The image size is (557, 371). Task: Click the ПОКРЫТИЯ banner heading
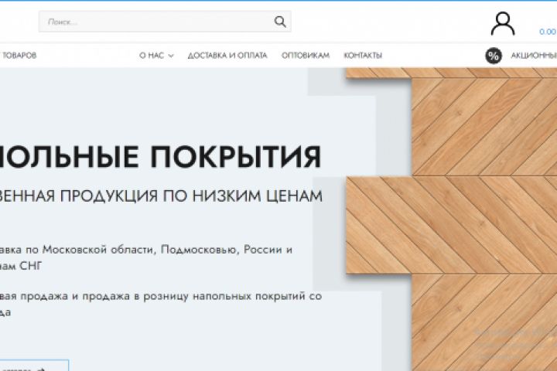pos(235,157)
